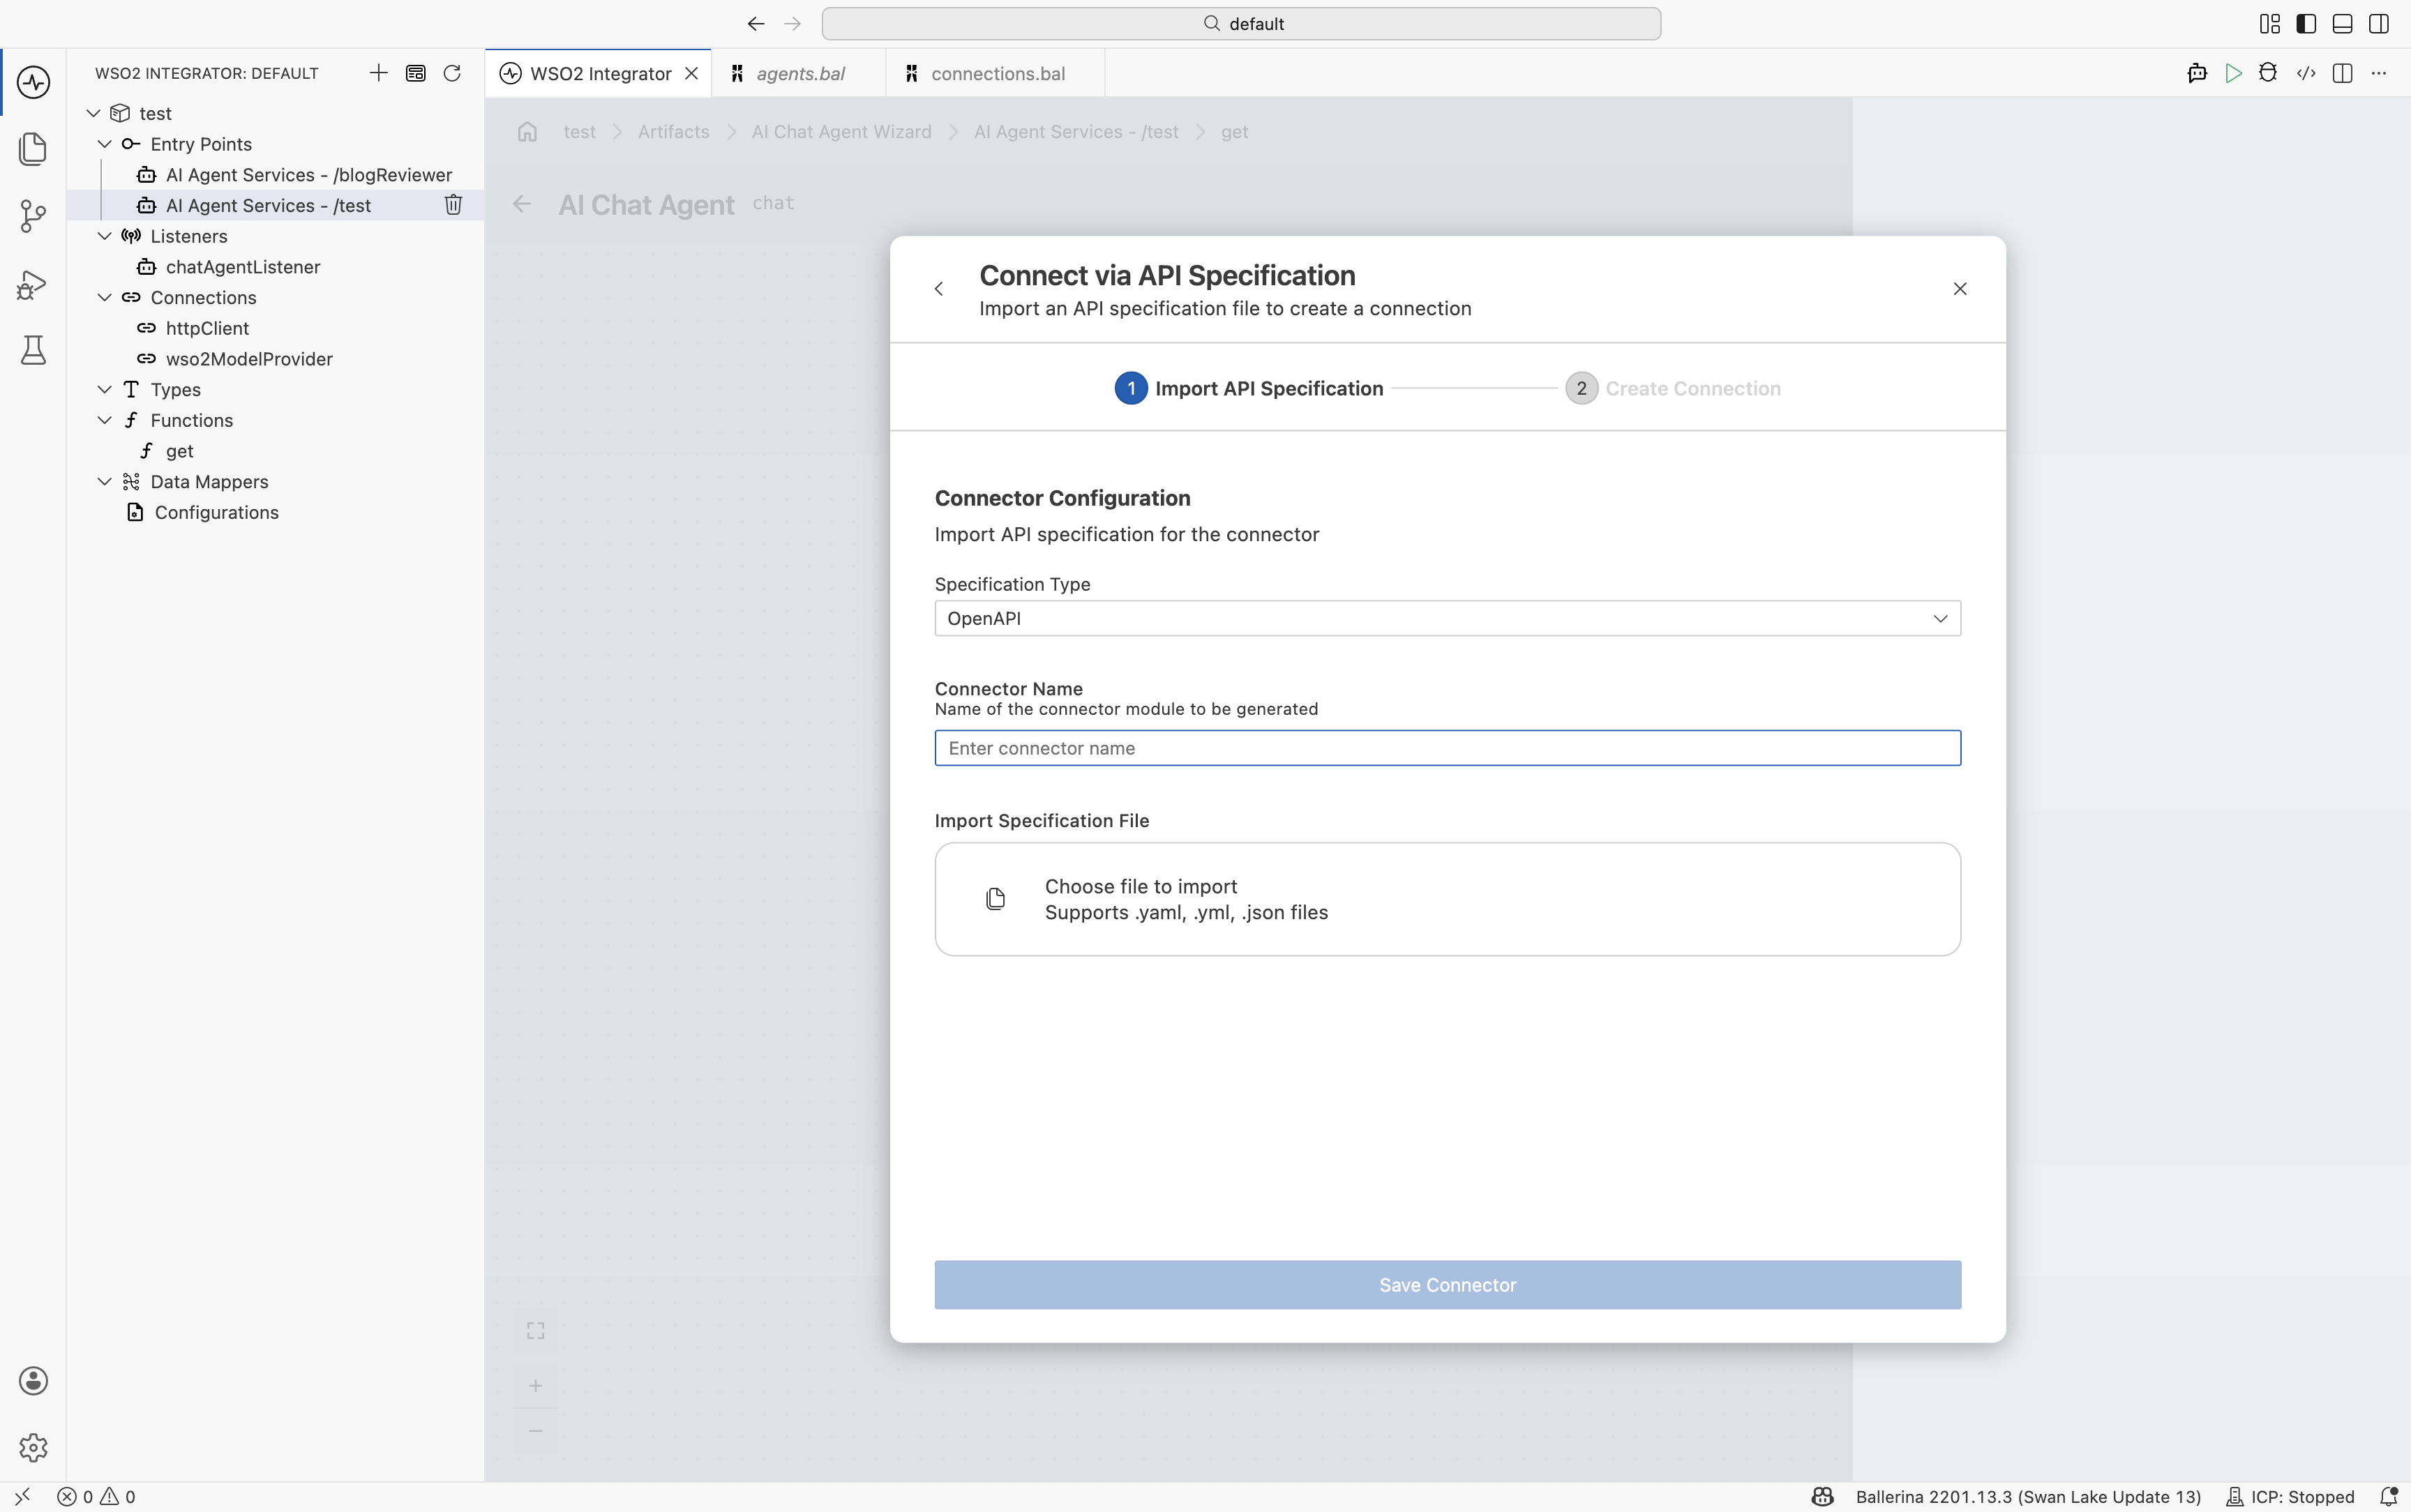Select the Import API Specification step

coord(1249,388)
